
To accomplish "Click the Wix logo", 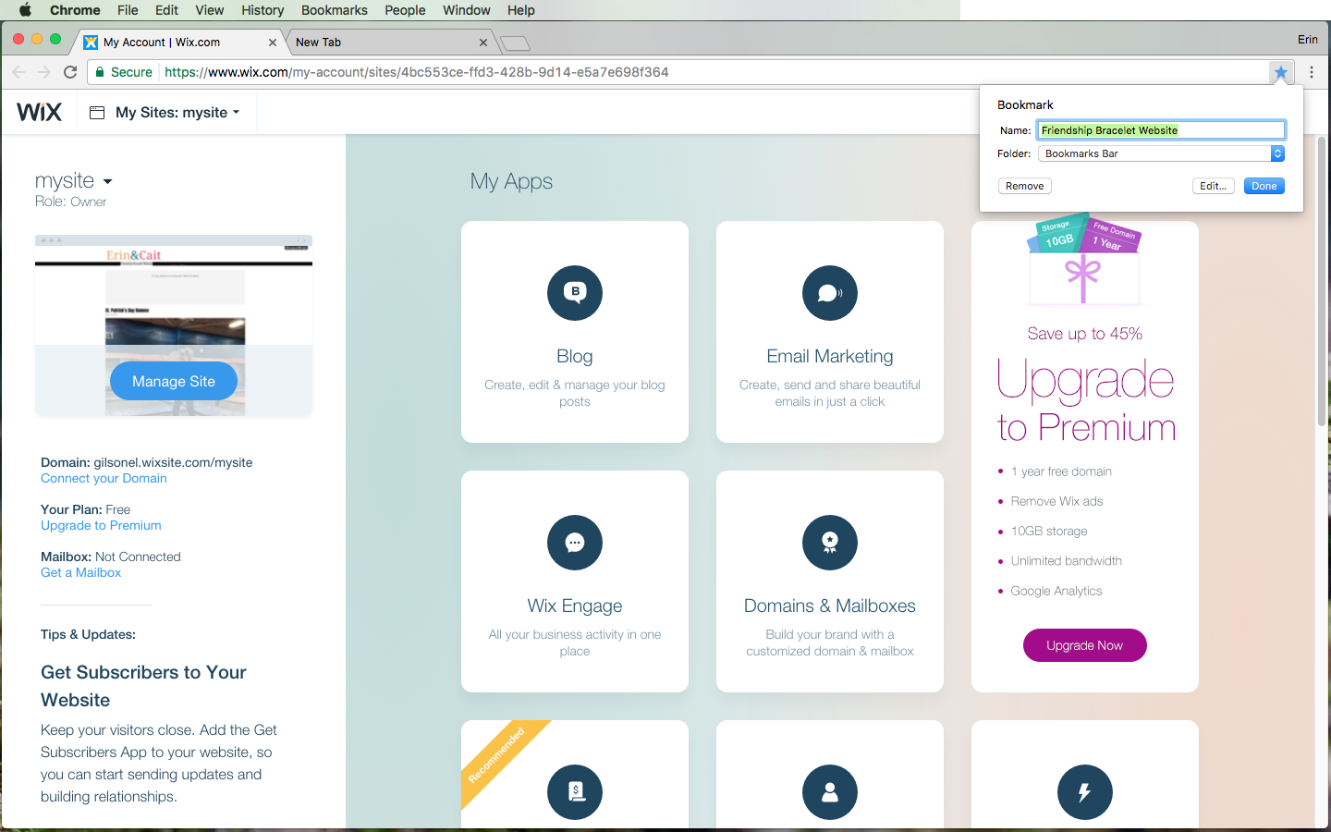I will 40,112.
